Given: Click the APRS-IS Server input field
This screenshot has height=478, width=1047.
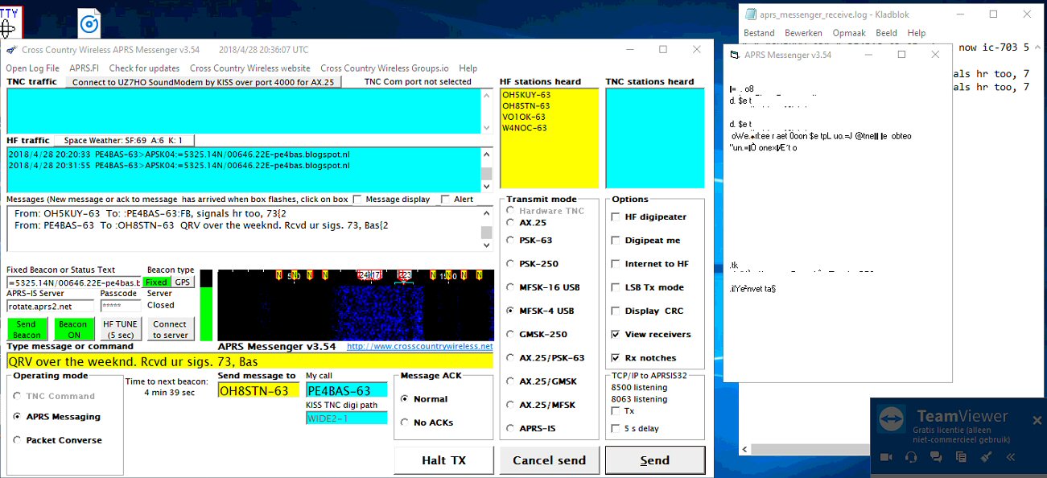Looking at the screenshot, I should [52, 306].
